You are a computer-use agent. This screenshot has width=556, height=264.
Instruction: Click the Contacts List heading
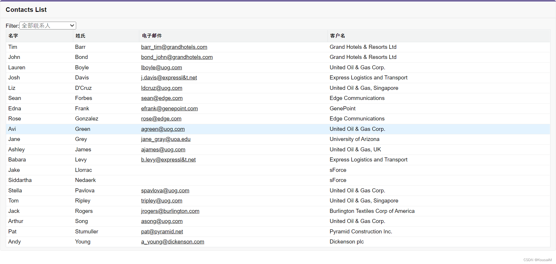(26, 10)
